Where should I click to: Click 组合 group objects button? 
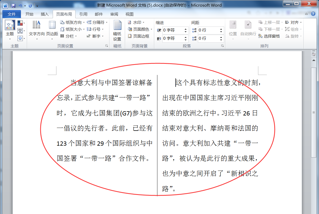pos(294,29)
